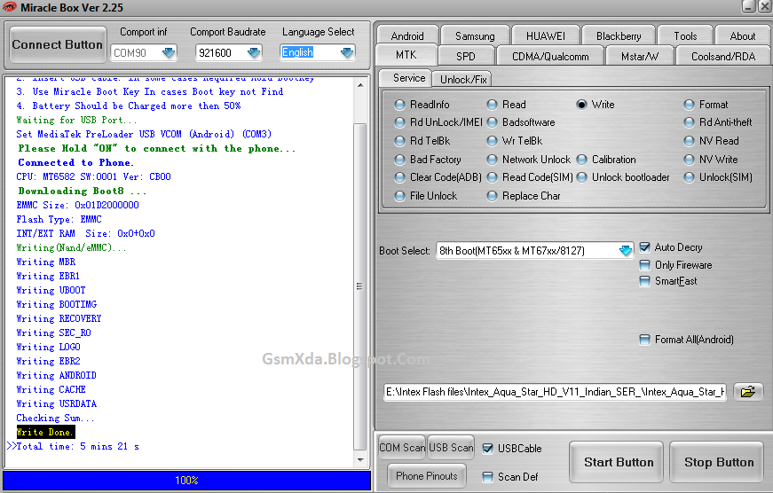The height and width of the screenshot is (493, 773).
Task: Switch to the CDMA/Qualcomm tab
Action: (x=550, y=56)
